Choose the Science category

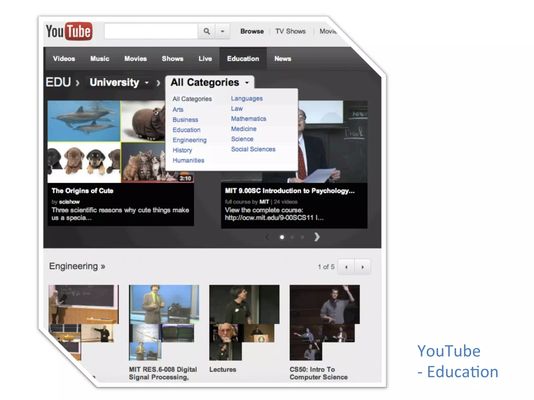(242, 139)
